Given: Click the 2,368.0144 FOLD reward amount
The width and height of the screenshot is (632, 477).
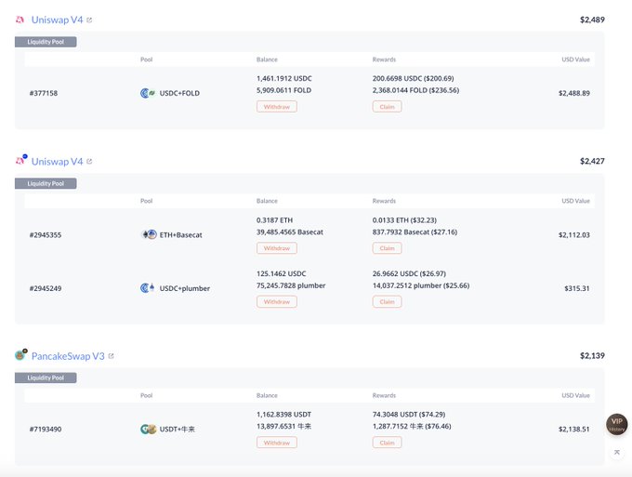Looking at the screenshot, I should (x=415, y=90).
